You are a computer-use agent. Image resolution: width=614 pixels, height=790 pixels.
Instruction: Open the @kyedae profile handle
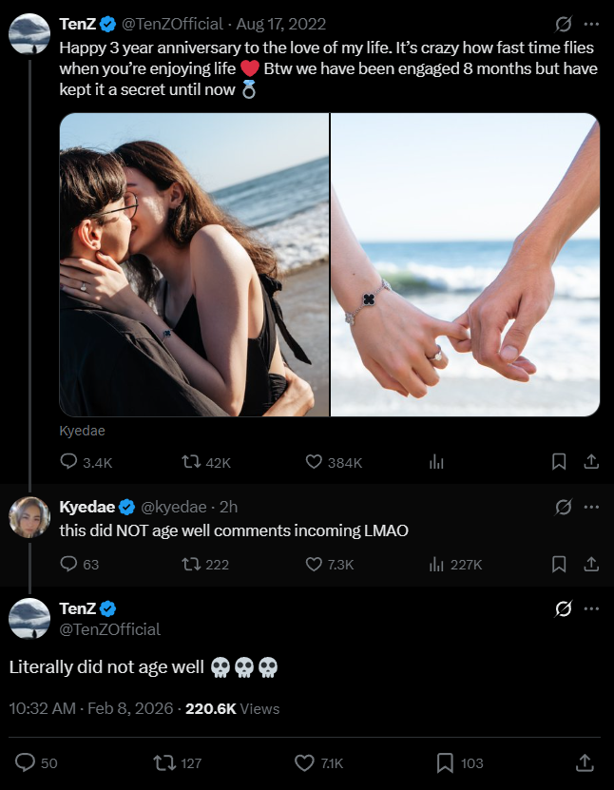coord(175,508)
